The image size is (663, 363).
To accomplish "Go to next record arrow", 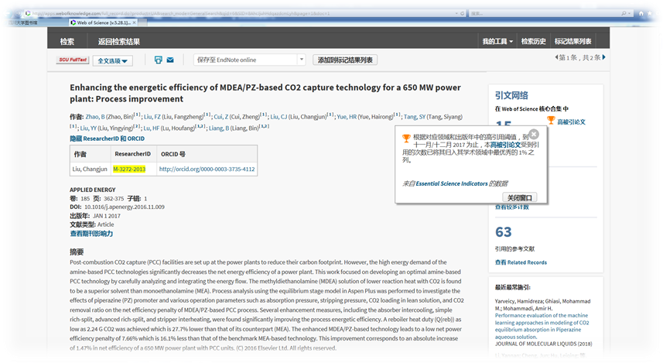I will tap(606, 58).
